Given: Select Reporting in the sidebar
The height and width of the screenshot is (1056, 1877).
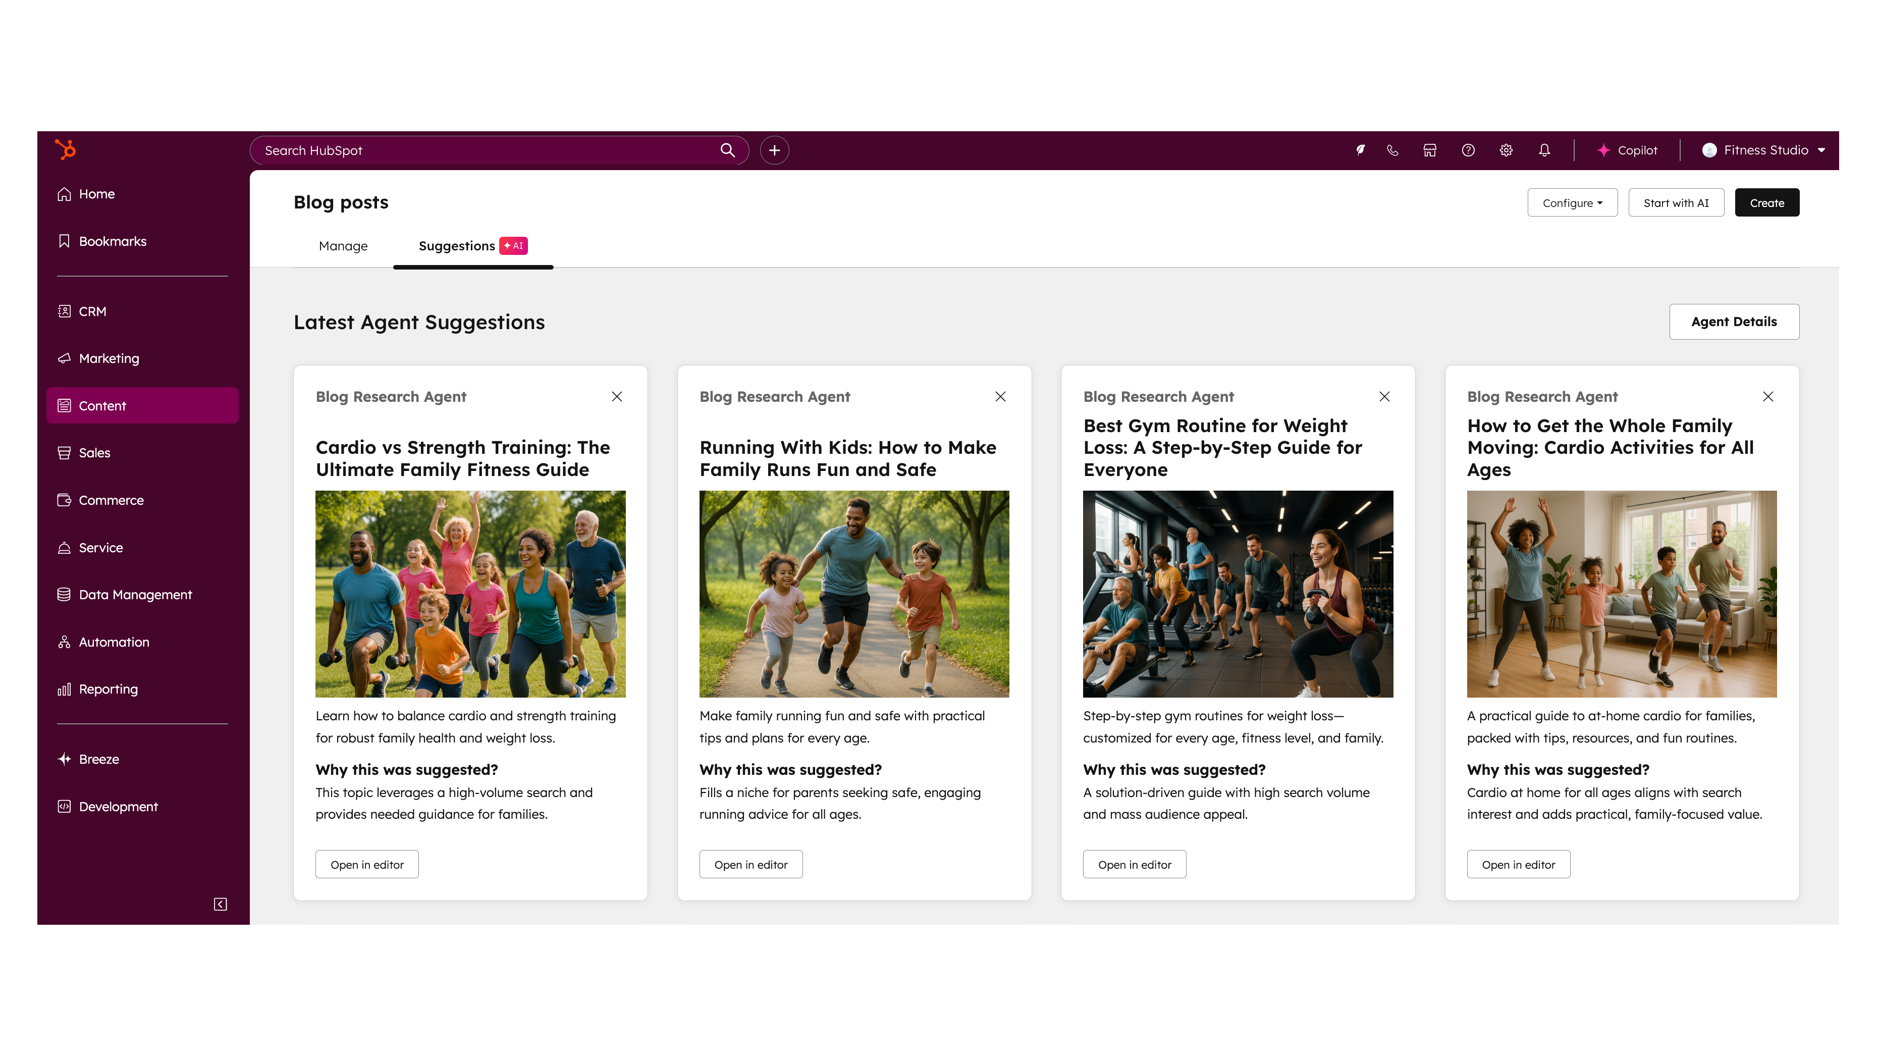Looking at the screenshot, I should pyautogui.click(x=107, y=689).
